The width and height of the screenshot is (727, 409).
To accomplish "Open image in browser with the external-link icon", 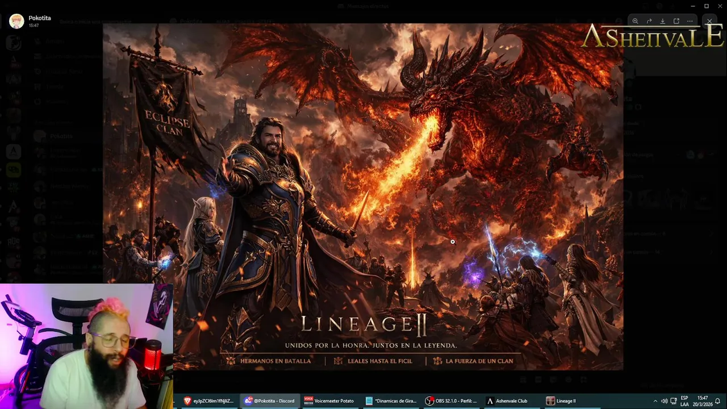I will click(676, 21).
